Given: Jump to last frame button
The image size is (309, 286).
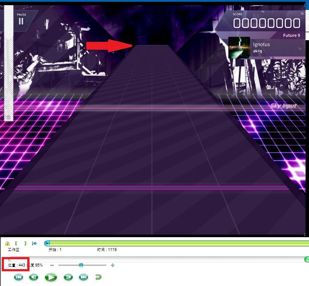Looking at the screenshot, I should click(x=84, y=277).
